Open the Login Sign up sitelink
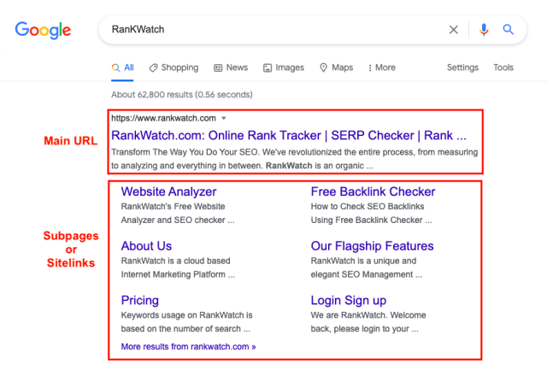This screenshot has height=370, width=547. 349,301
